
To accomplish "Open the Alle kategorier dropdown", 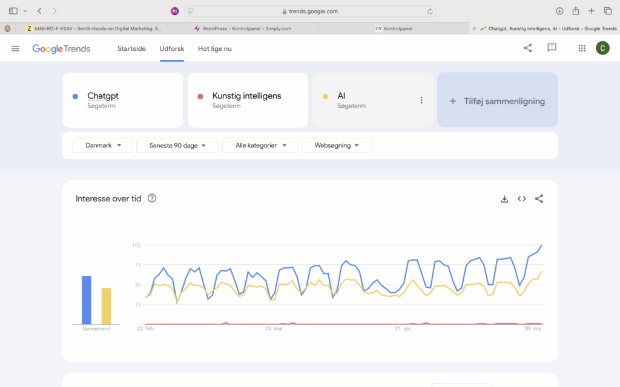I will 260,145.
